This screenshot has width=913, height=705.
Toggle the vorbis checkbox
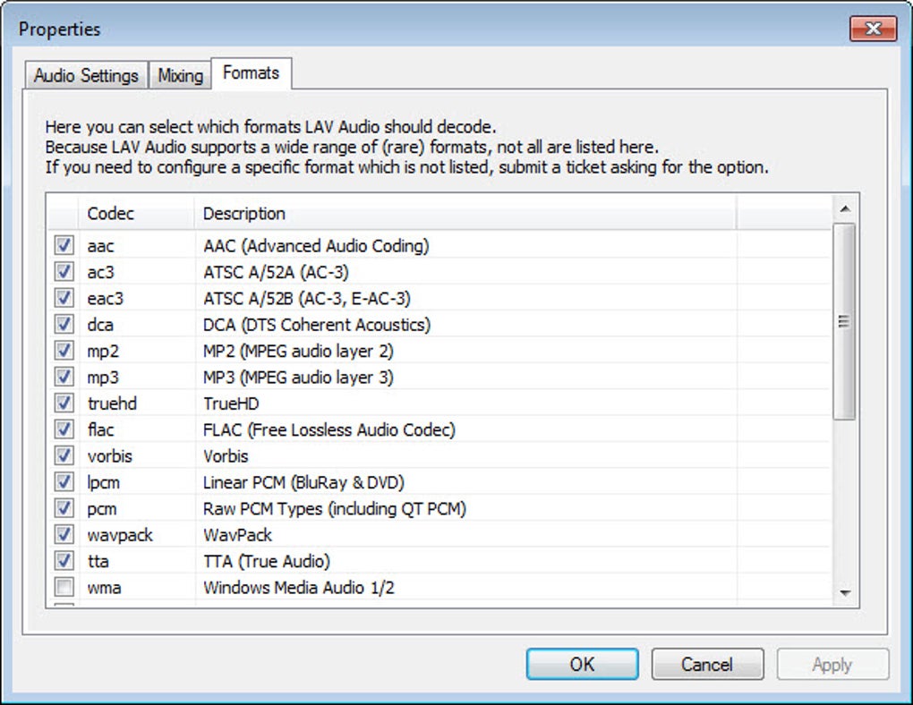[x=64, y=456]
